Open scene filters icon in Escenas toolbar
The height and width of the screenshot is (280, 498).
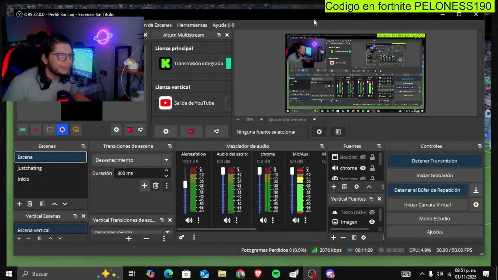coord(42,204)
